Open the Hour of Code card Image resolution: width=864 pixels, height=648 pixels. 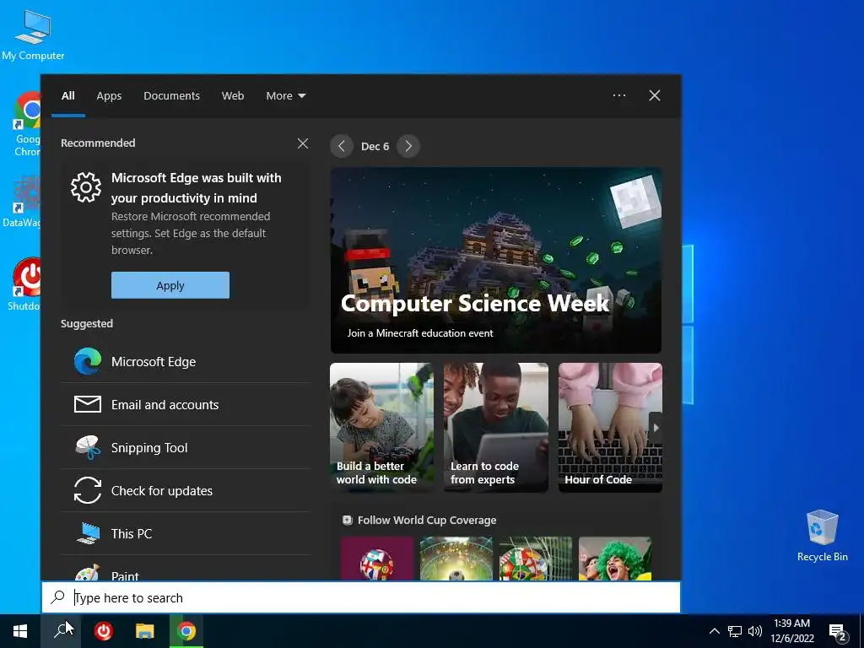point(610,427)
